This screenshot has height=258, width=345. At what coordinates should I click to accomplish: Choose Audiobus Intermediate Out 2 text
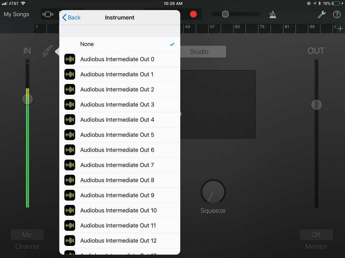pyautogui.click(x=117, y=89)
